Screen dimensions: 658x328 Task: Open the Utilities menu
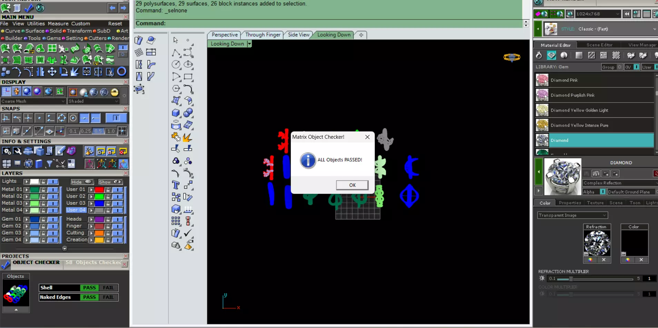(36, 24)
